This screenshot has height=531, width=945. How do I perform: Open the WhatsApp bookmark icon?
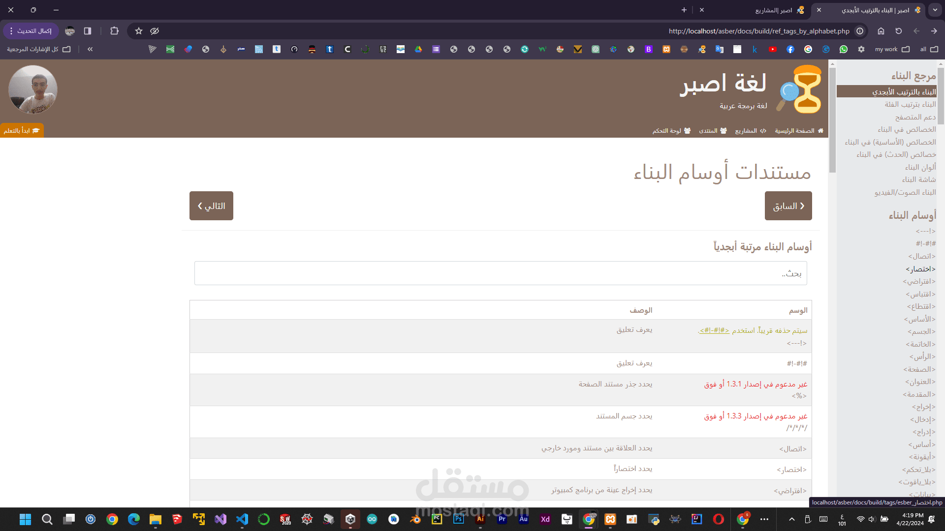(x=844, y=49)
